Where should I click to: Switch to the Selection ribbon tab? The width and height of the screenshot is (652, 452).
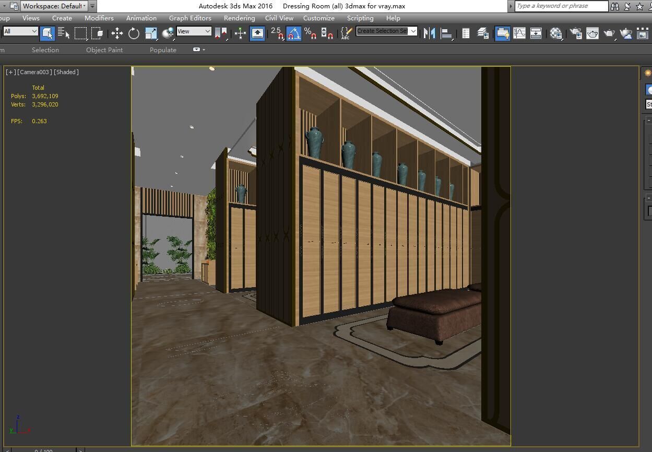(x=45, y=50)
